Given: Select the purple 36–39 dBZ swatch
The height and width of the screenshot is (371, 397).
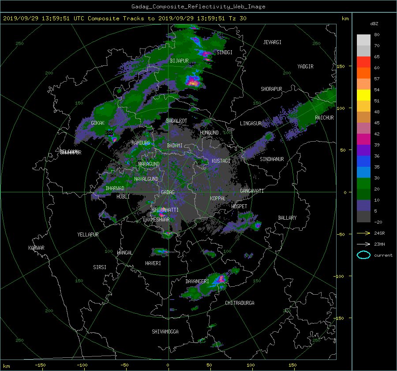Looking at the screenshot, I should pyautogui.click(x=363, y=150).
